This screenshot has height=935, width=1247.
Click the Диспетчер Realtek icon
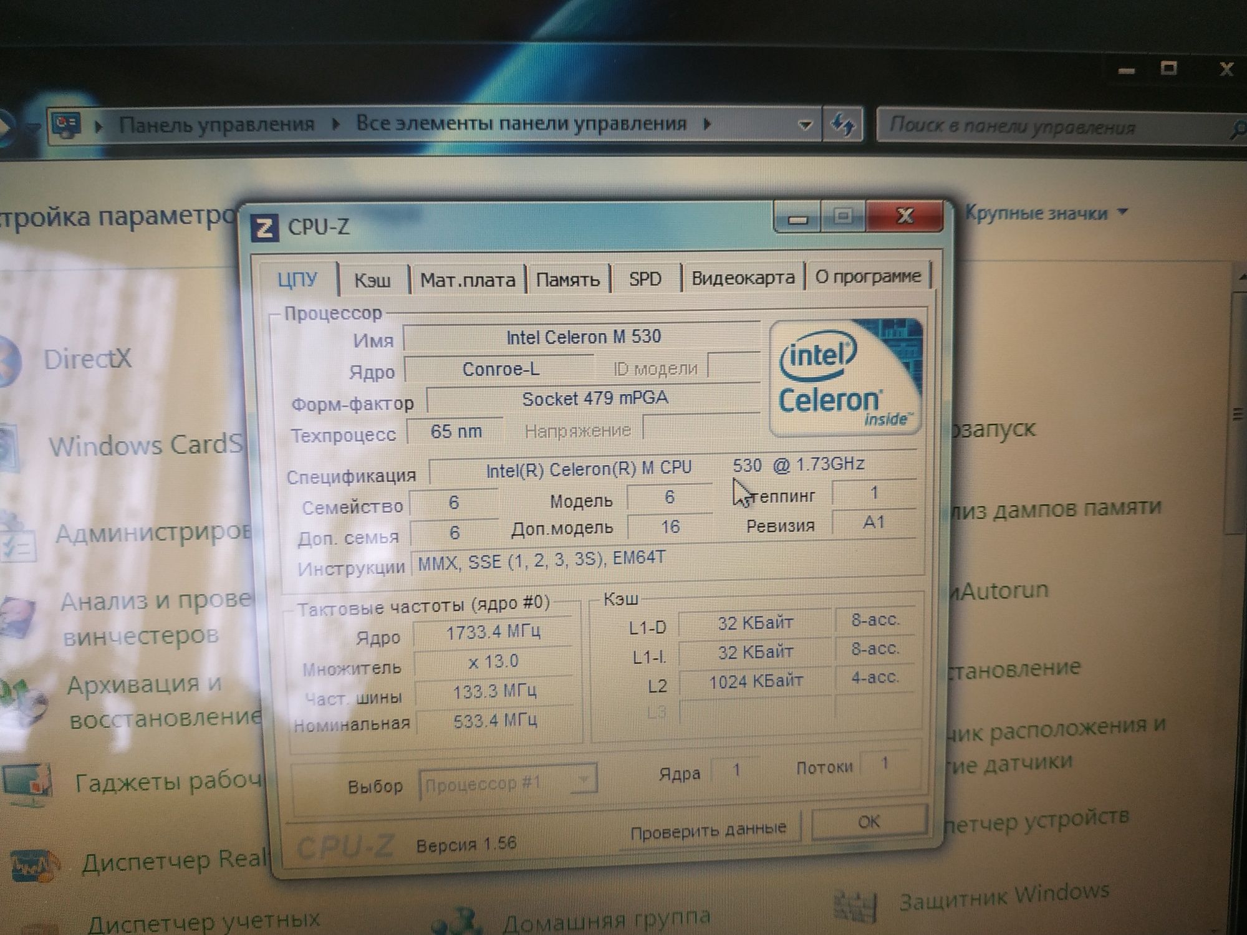point(35,866)
